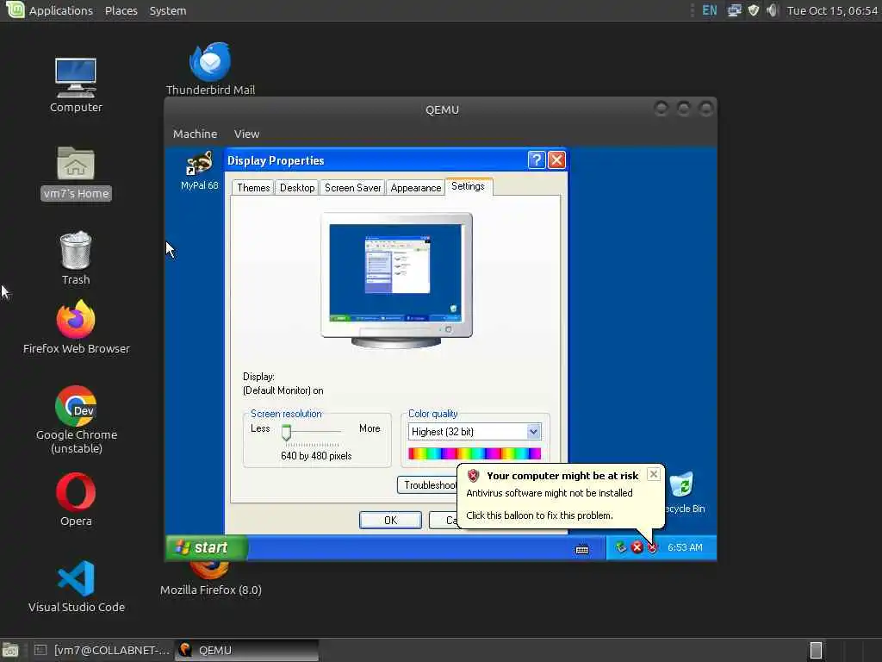Click the screen resolution slider handle
This screenshot has width=882, height=662.
click(x=286, y=433)
